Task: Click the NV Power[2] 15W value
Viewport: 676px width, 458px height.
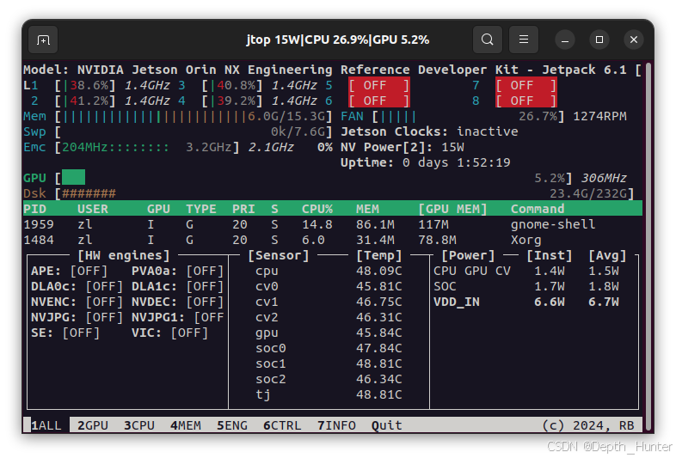Action: click(452, 147)
